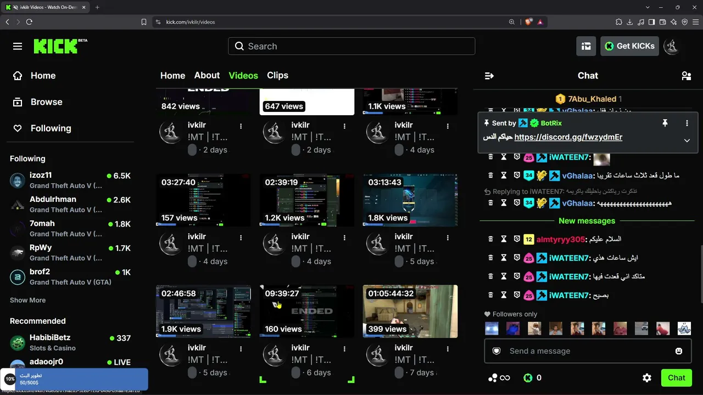The height and width of the screenshot is (395, 703).
Task: Open chat identity badge in message box
Action: pos(496,351)
